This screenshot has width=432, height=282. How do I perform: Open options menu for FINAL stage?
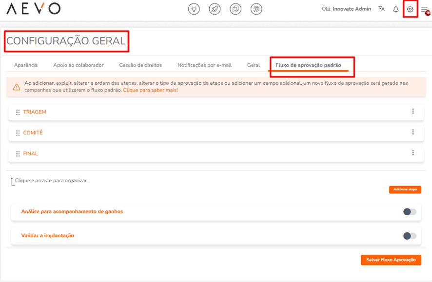(x=413, y=153)
